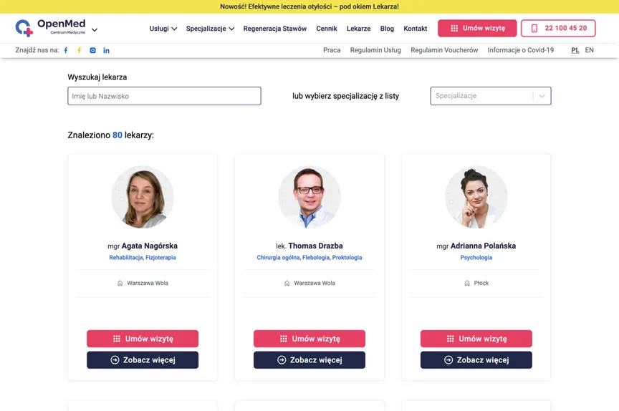619x411 pixels.
Task: Open the blue Facebook icon link
Action: point(66,51)
